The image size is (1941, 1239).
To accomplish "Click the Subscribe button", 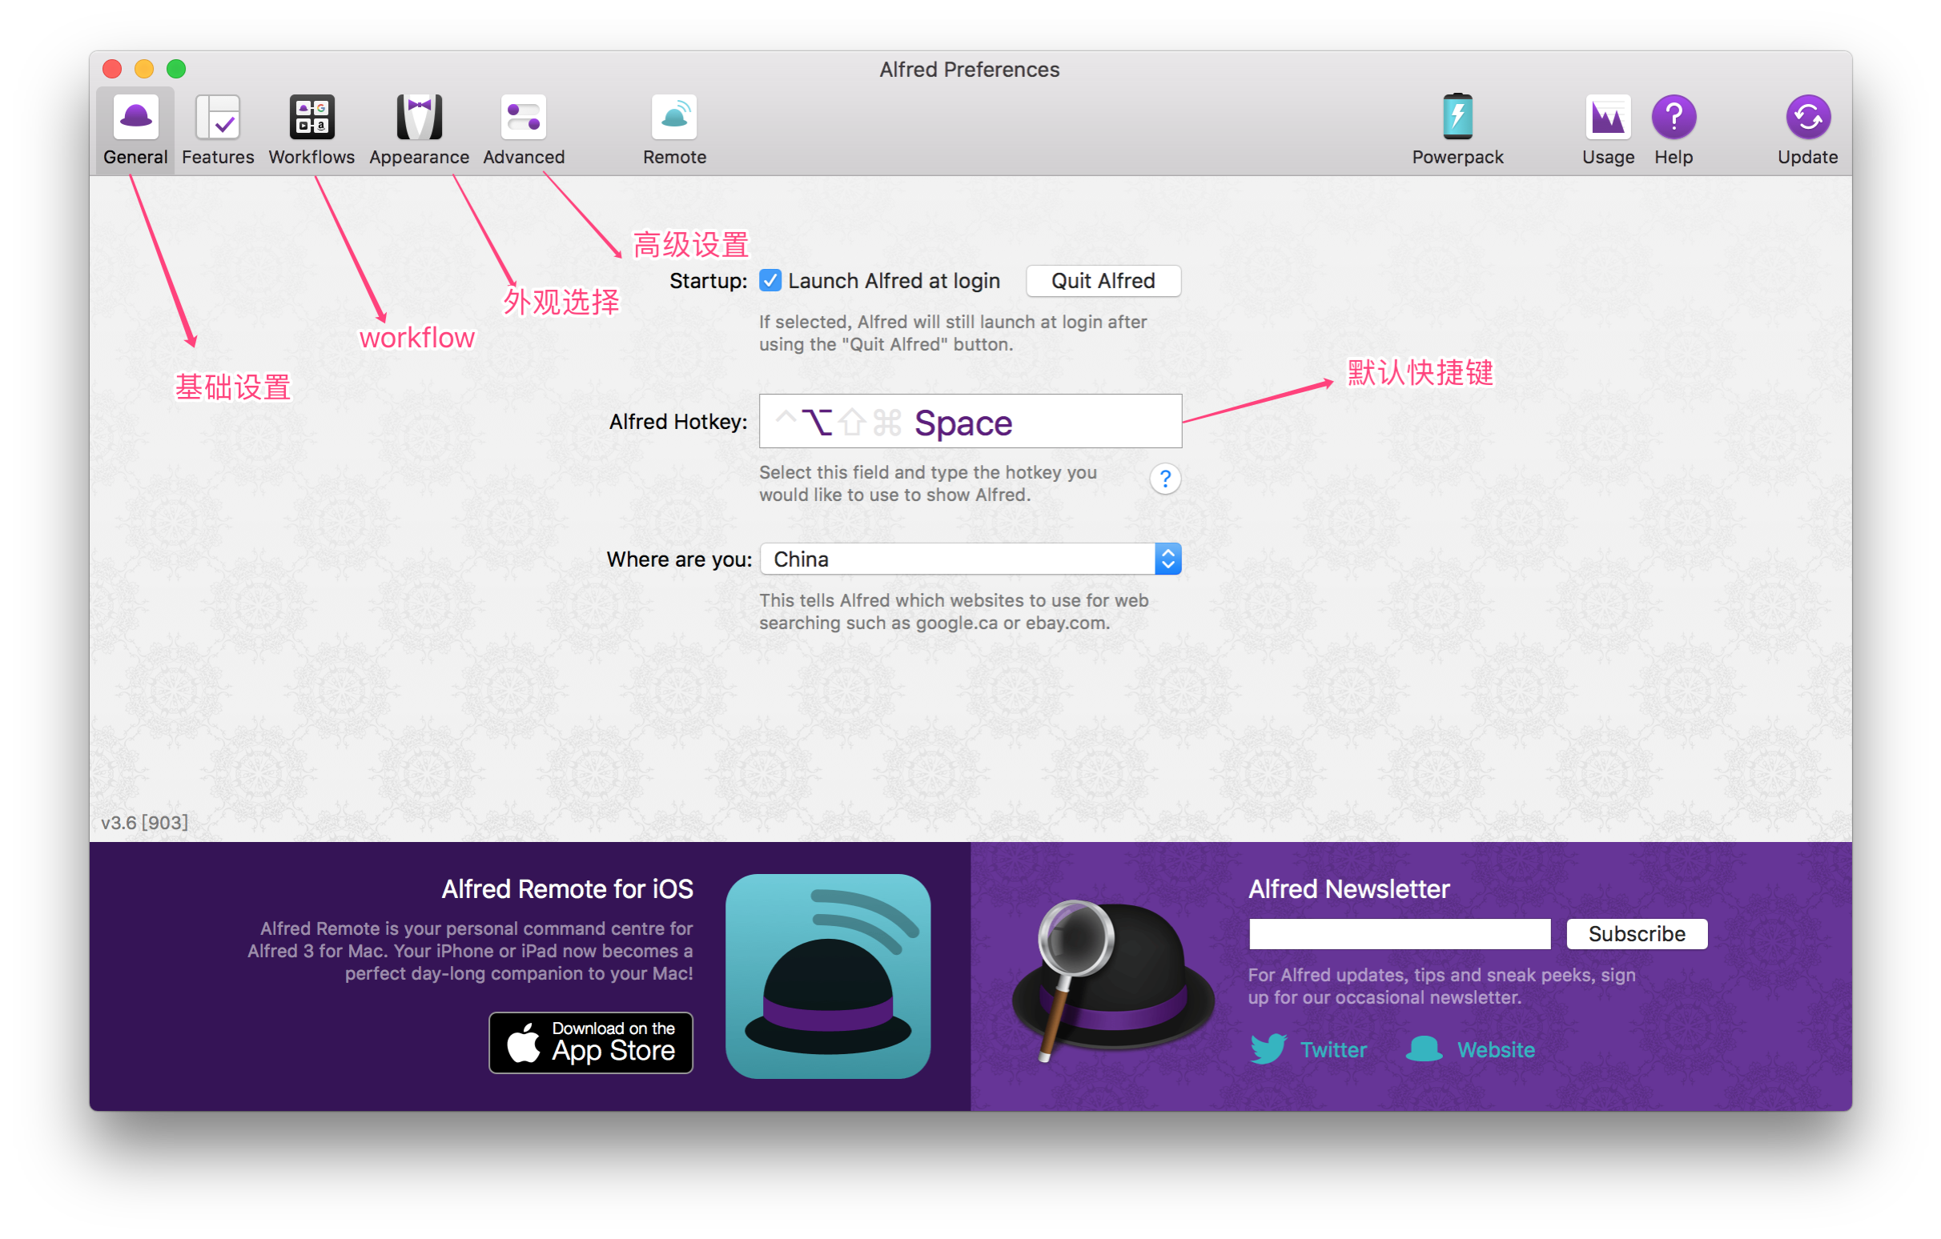I will point(1636,934).
